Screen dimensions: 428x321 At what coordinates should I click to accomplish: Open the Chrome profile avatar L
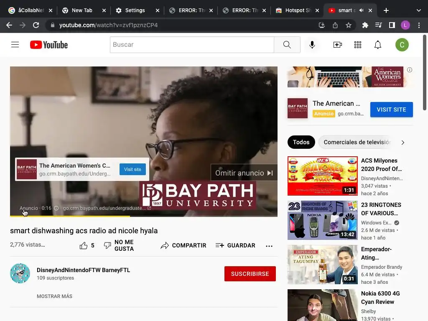click(405, 25)
